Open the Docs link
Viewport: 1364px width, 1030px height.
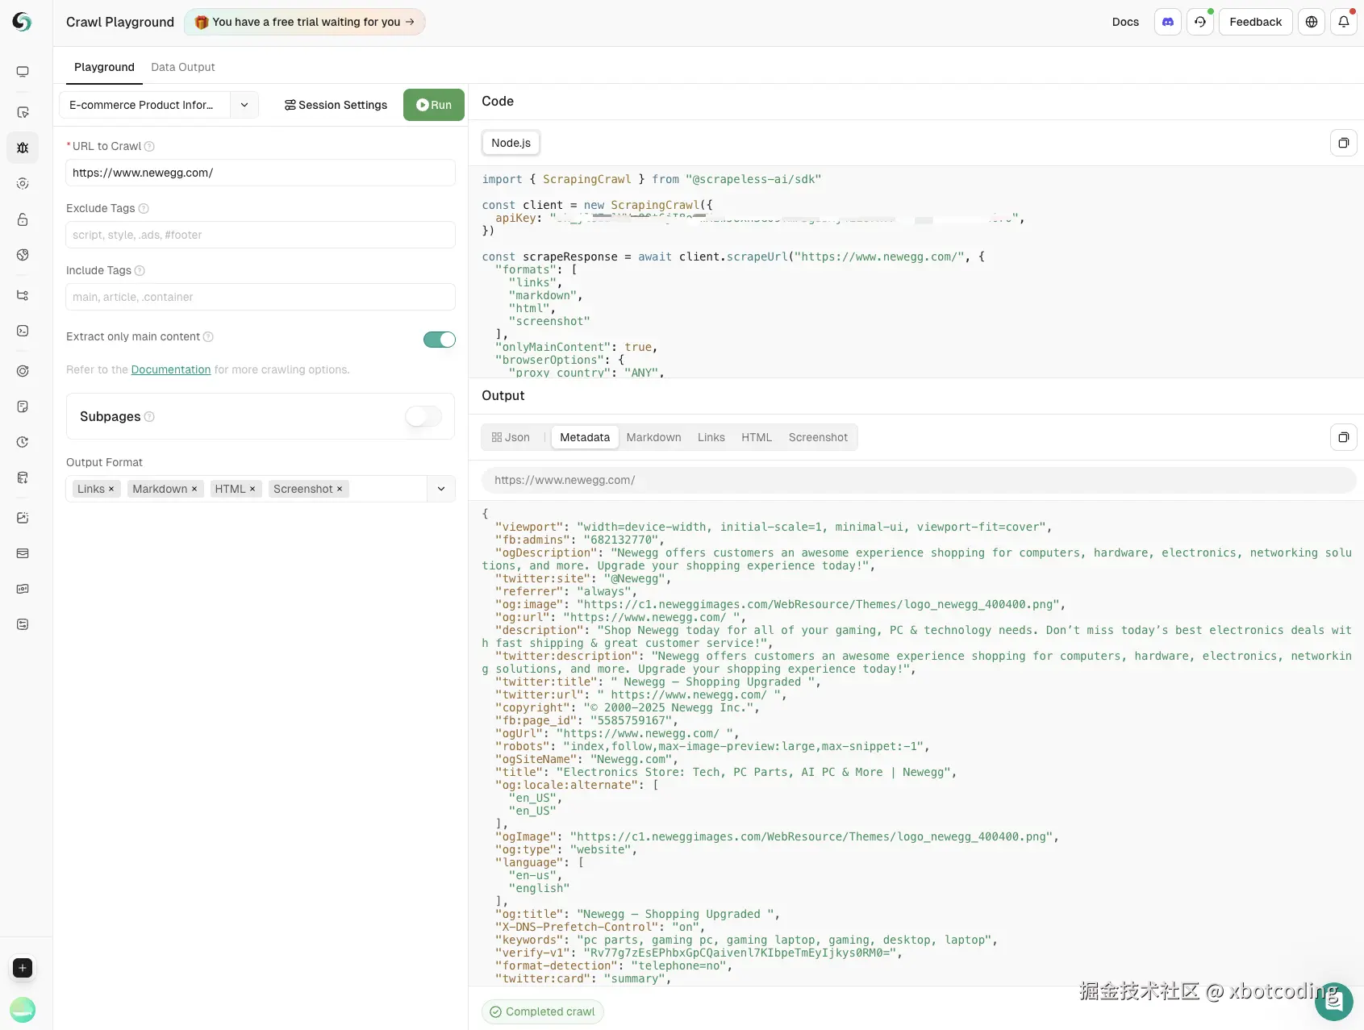[x=1125, y=22]
